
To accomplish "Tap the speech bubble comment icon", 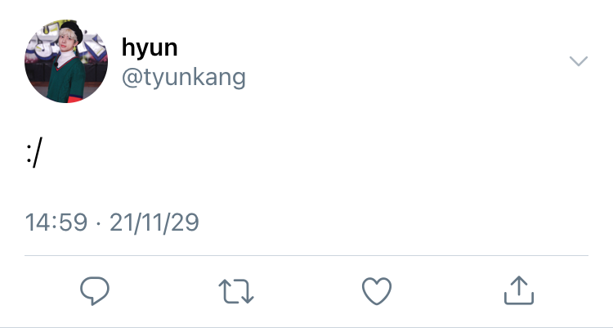I will click(95, 290).
